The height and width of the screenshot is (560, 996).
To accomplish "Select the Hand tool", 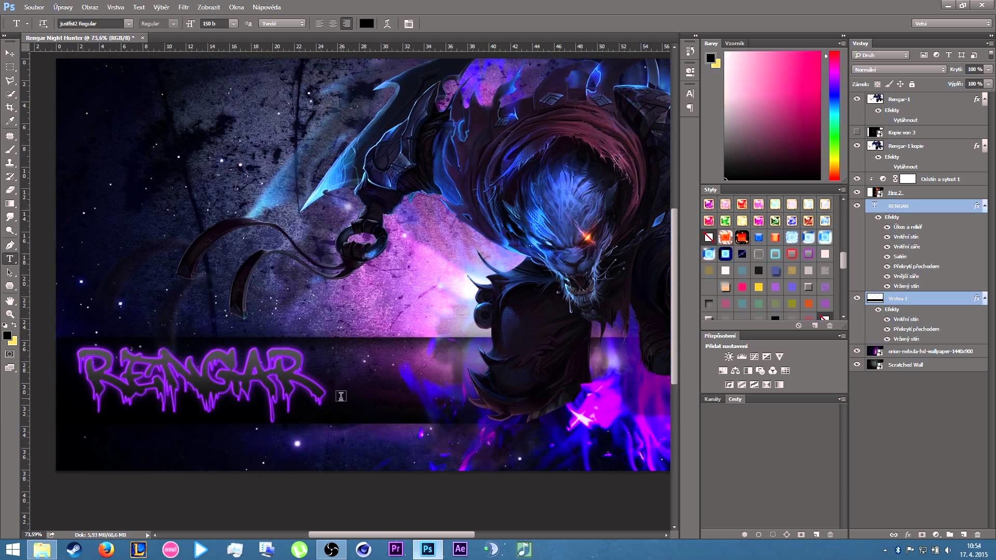I will 10,301.
